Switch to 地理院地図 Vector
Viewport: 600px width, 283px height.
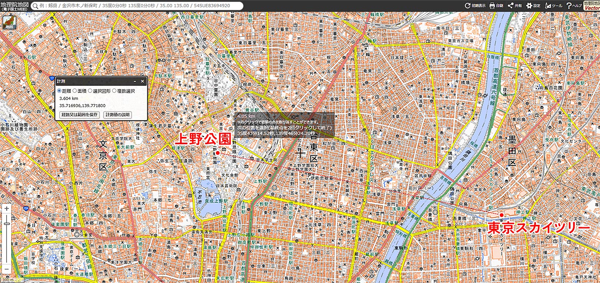coord(591,5)
